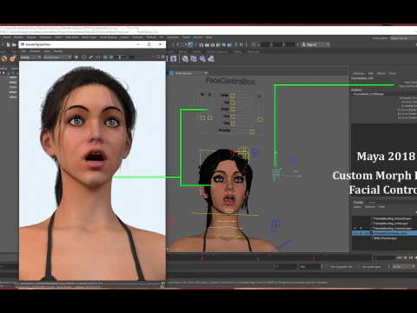Click the step back one frame button

point(405,257)
